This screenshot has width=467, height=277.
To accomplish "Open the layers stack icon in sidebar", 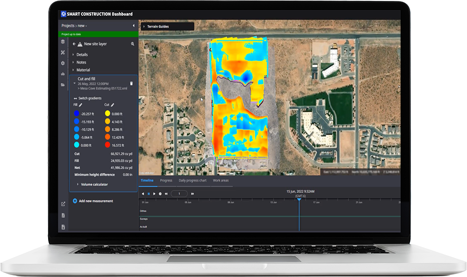I will 63,42.
